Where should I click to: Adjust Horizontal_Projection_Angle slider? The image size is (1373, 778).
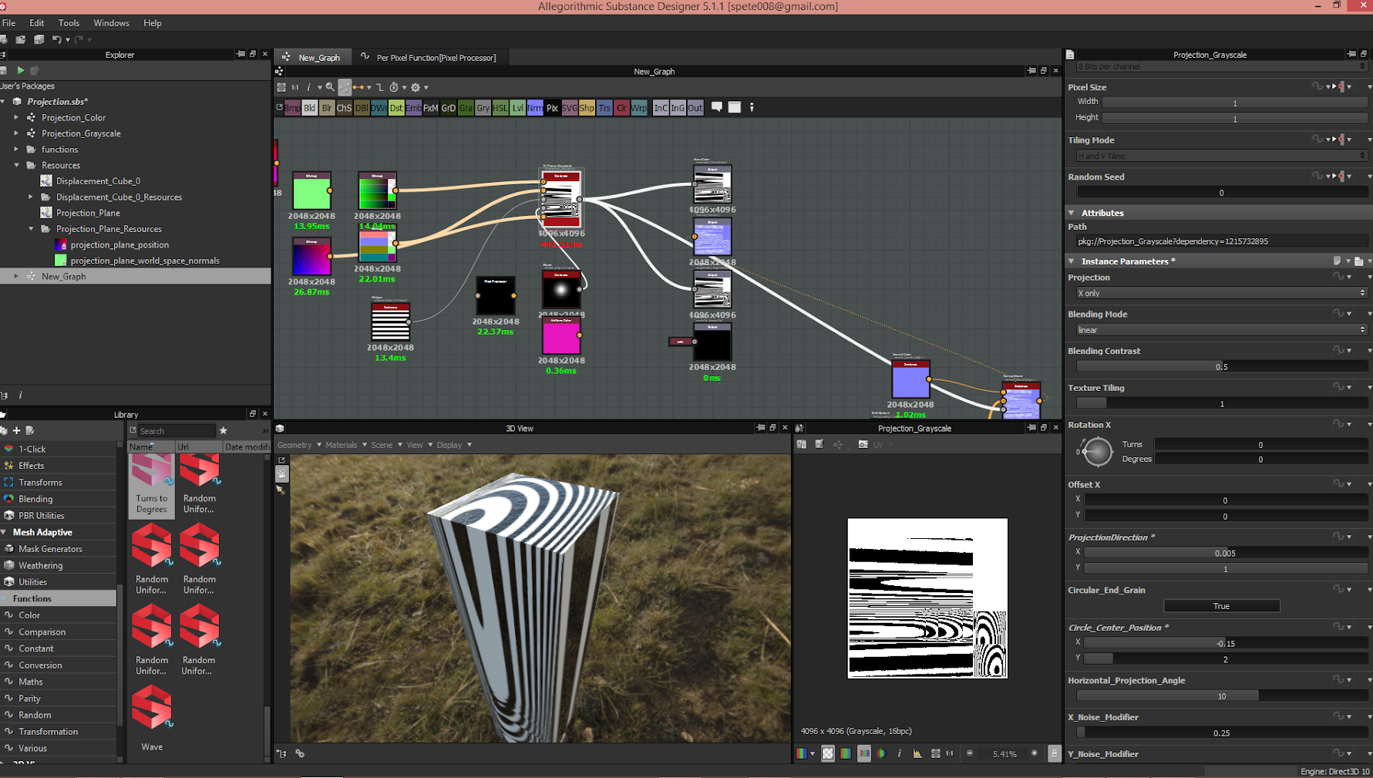coord(1221,696)
